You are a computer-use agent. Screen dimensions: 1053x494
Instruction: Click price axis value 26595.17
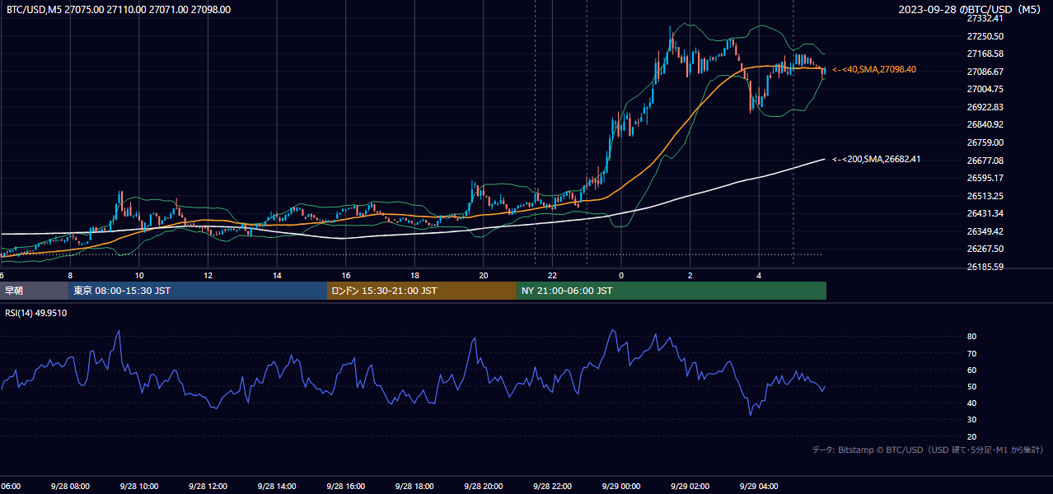click(985, 178)
